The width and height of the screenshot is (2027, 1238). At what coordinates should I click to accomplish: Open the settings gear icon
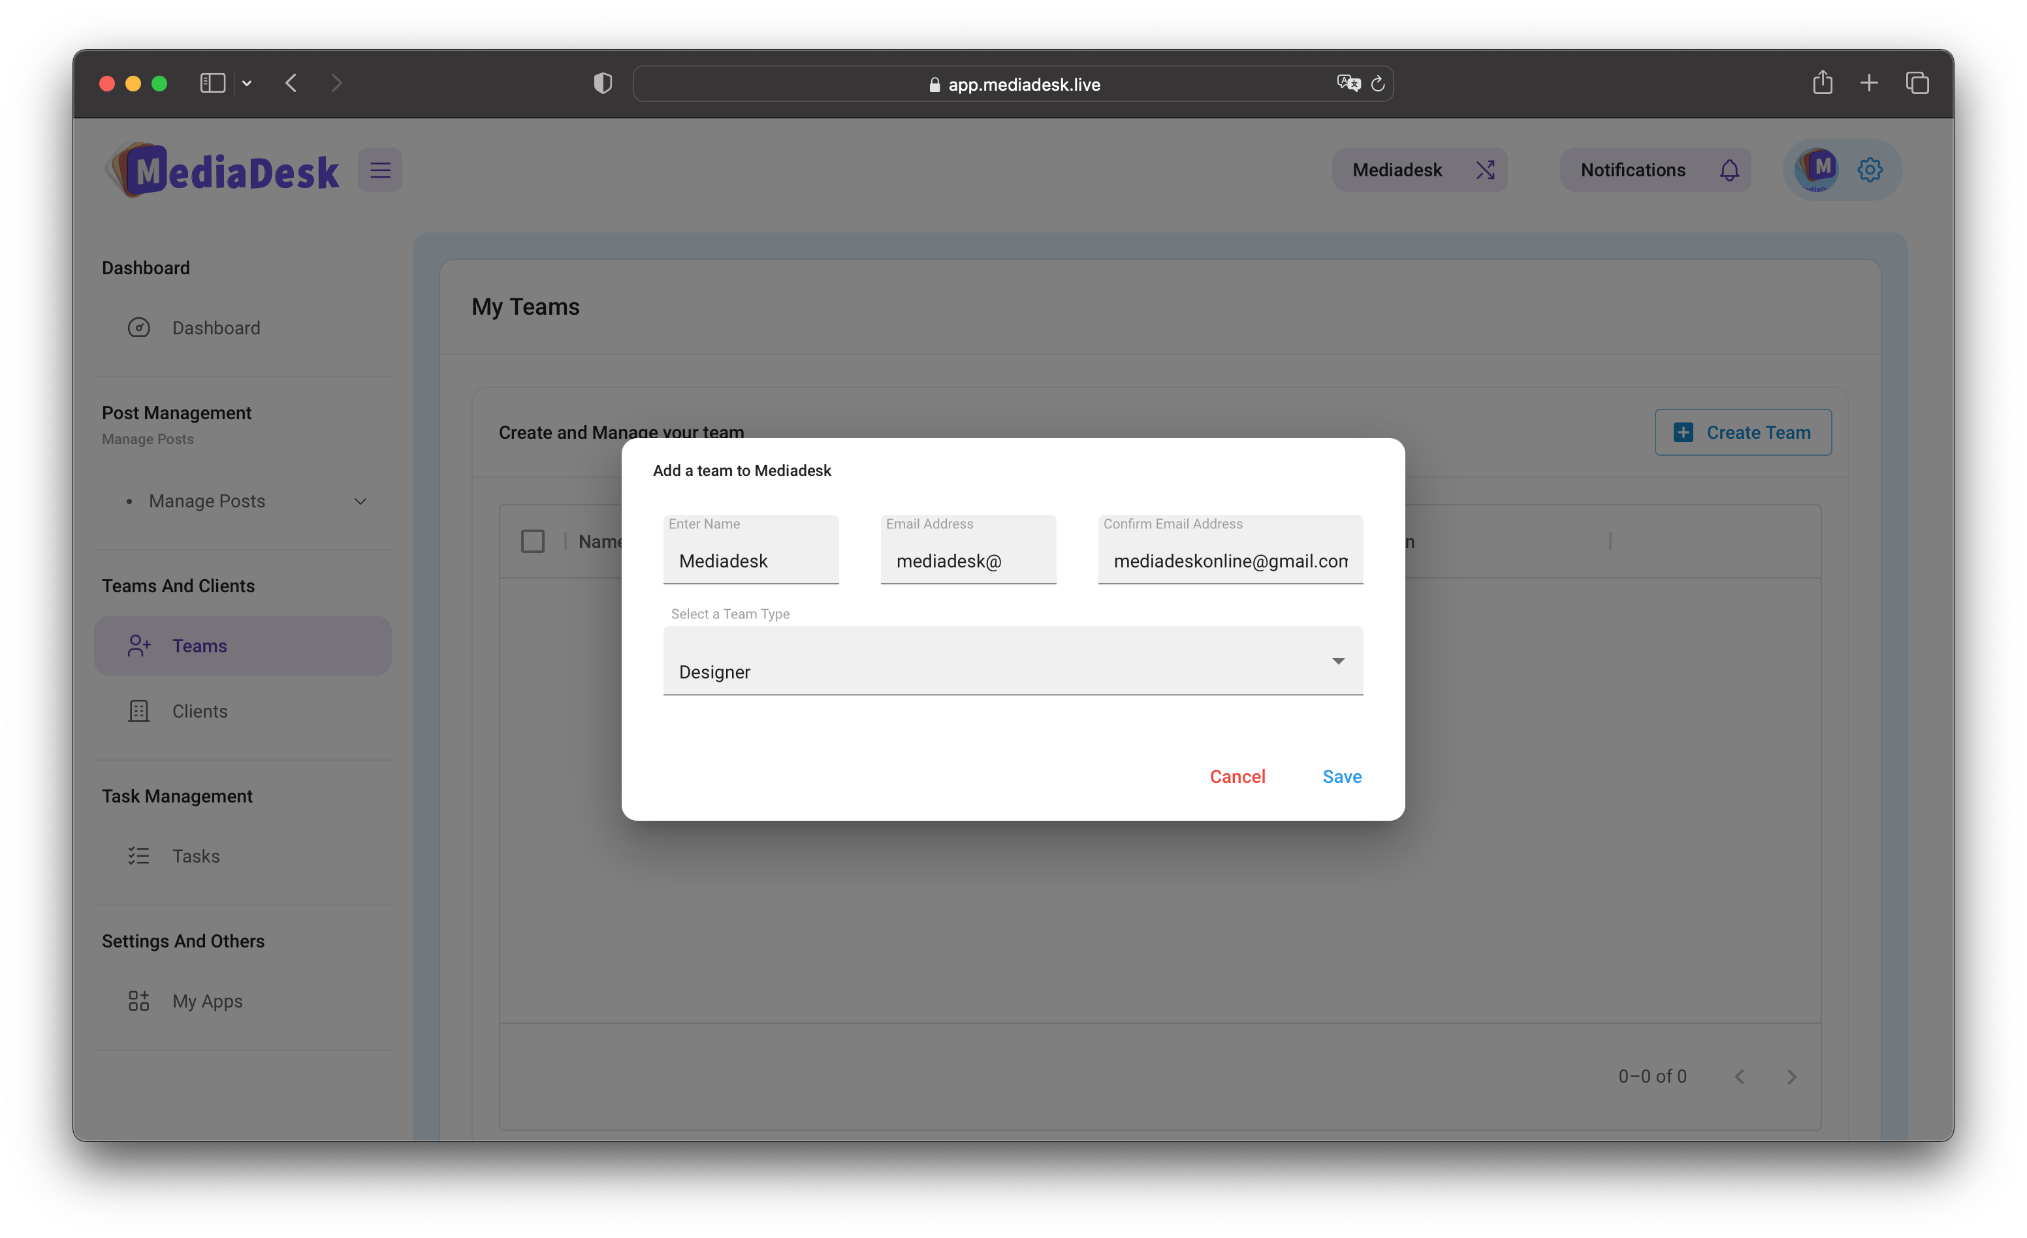pos(1870,170)
